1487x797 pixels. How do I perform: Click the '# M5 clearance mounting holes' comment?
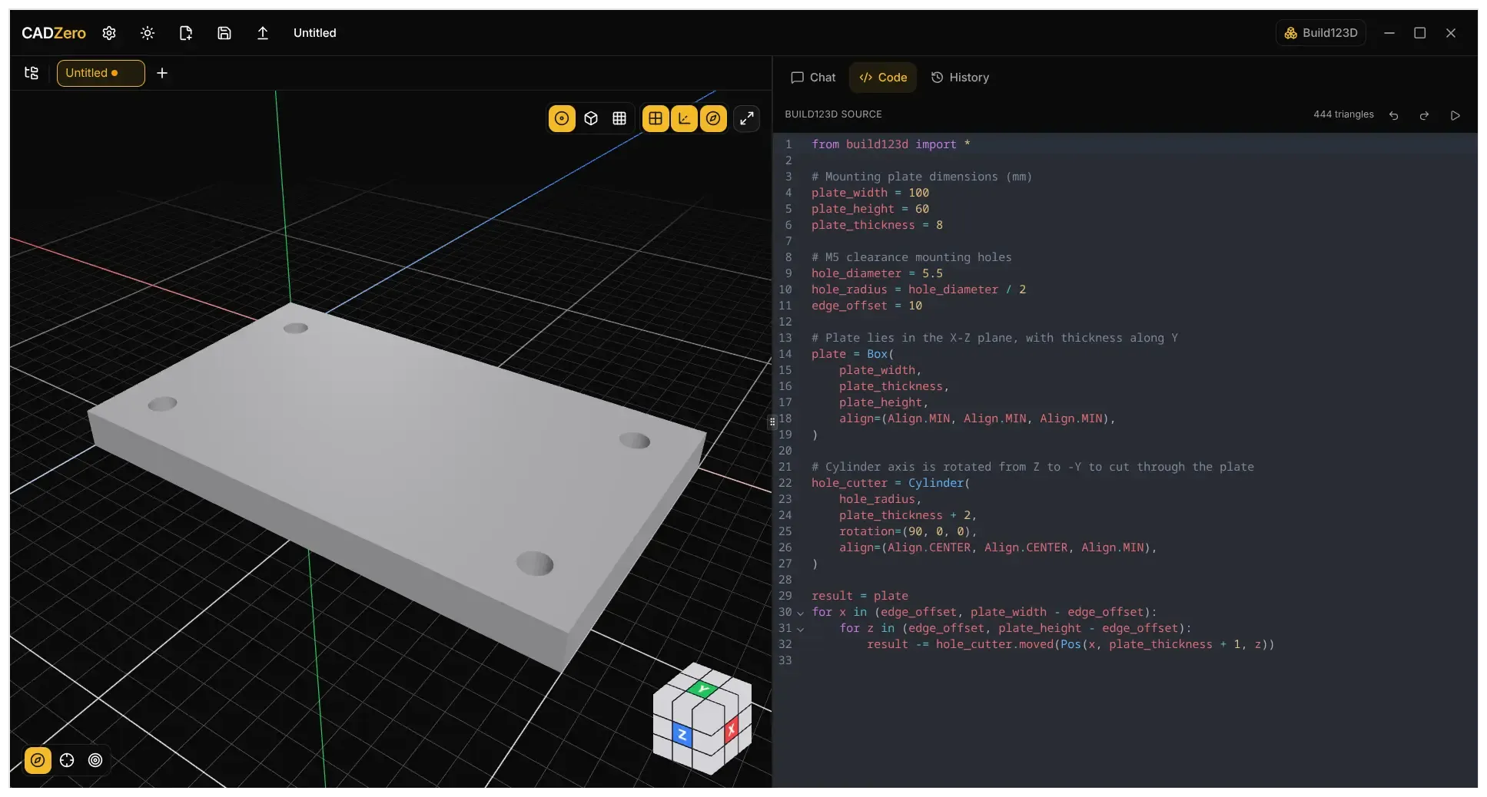tap(911, 257)
